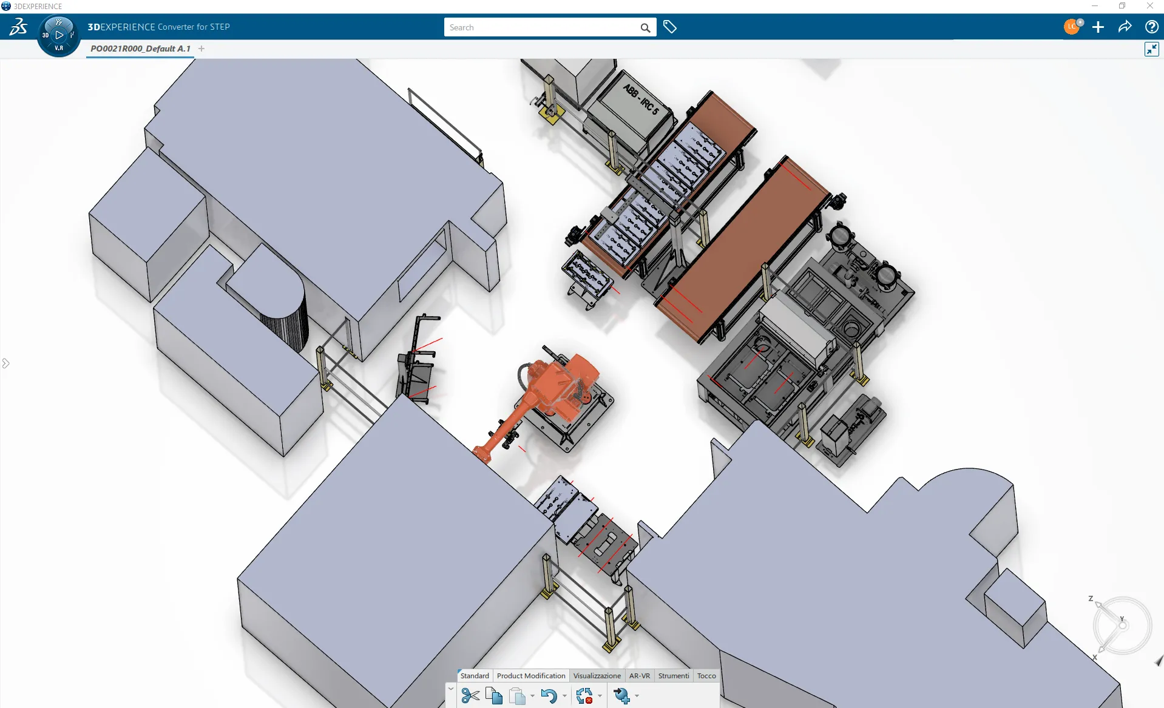Open the Strumenti ribbon tab
Screen dimensions: 1164x708
(674, 676)
